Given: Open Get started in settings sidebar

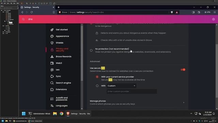Looking at the screenshot, I should click(x=62, y=30).
